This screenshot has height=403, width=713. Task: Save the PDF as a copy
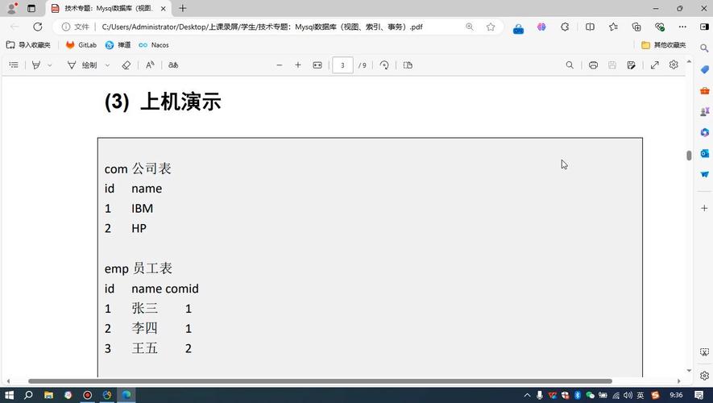click(631, 65)
